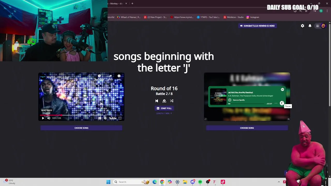Viewport: 331px width, 186px height.
Task: Open SongBattle settings gear
Action: click(x=303, y=26)
